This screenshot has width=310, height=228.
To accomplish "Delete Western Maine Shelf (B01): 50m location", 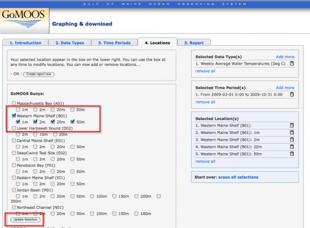I will (x=292, y=154).
